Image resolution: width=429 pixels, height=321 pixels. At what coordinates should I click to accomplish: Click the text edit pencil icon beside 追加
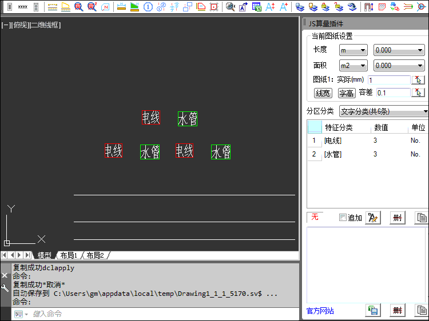373,218
